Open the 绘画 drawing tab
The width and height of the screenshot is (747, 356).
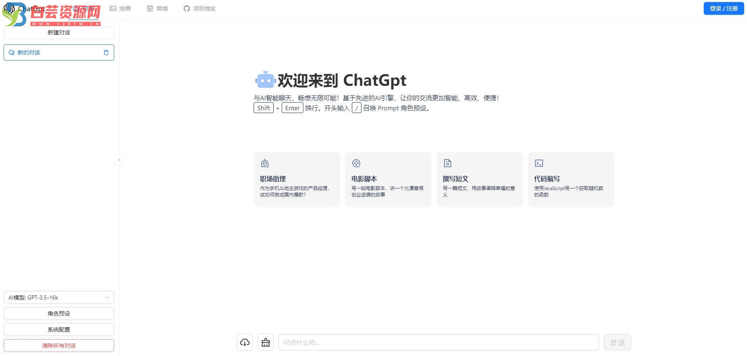coord(120,8)
